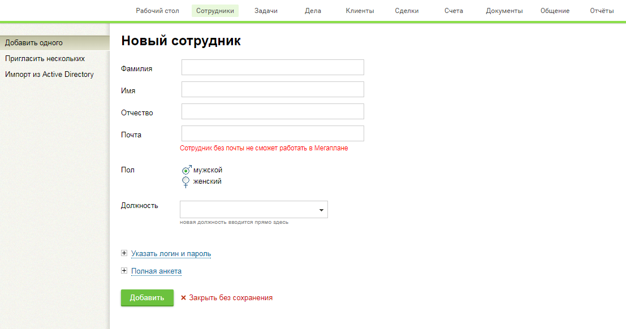Go to the Документы tab
This screenshot has width=626, height=329.
click(x=504, y=11)
